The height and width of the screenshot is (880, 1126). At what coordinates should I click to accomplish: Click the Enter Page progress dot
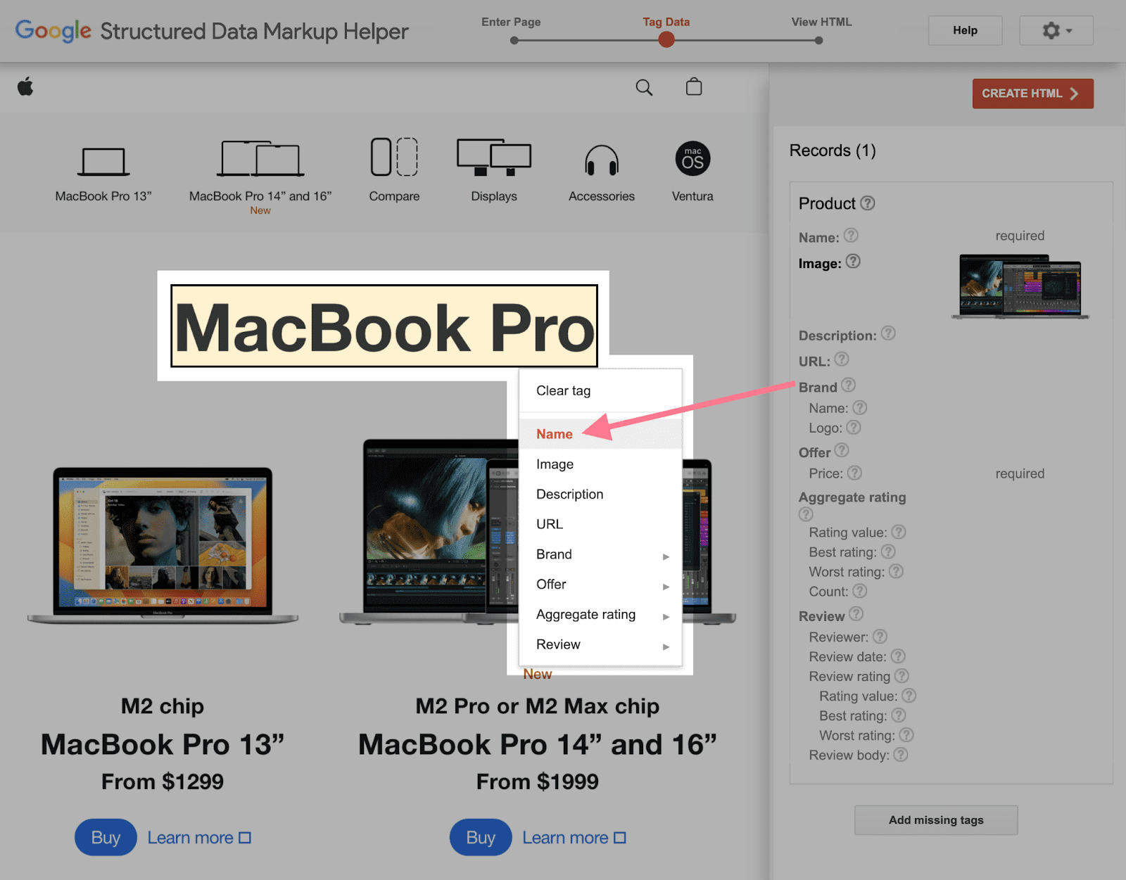[514, 41]
